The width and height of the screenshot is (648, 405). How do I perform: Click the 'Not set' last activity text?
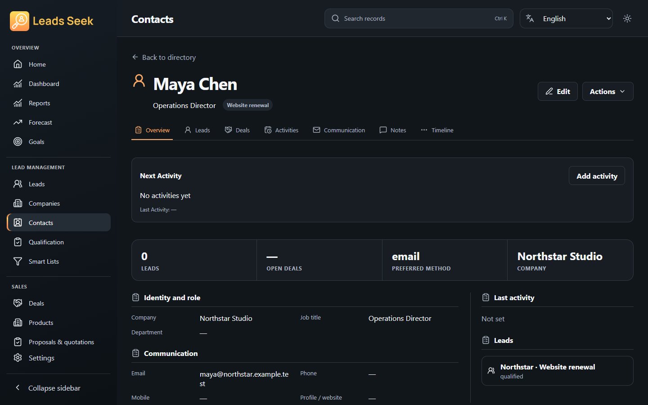[493, 319]
